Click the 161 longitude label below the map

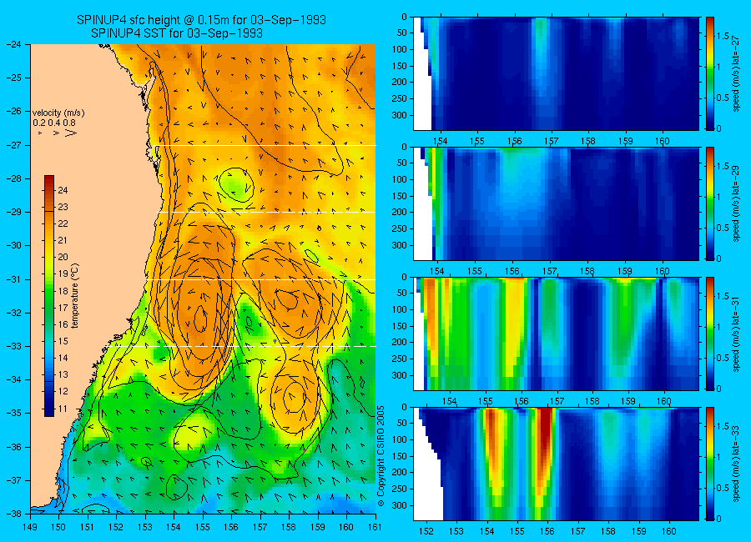coord(375,527)
